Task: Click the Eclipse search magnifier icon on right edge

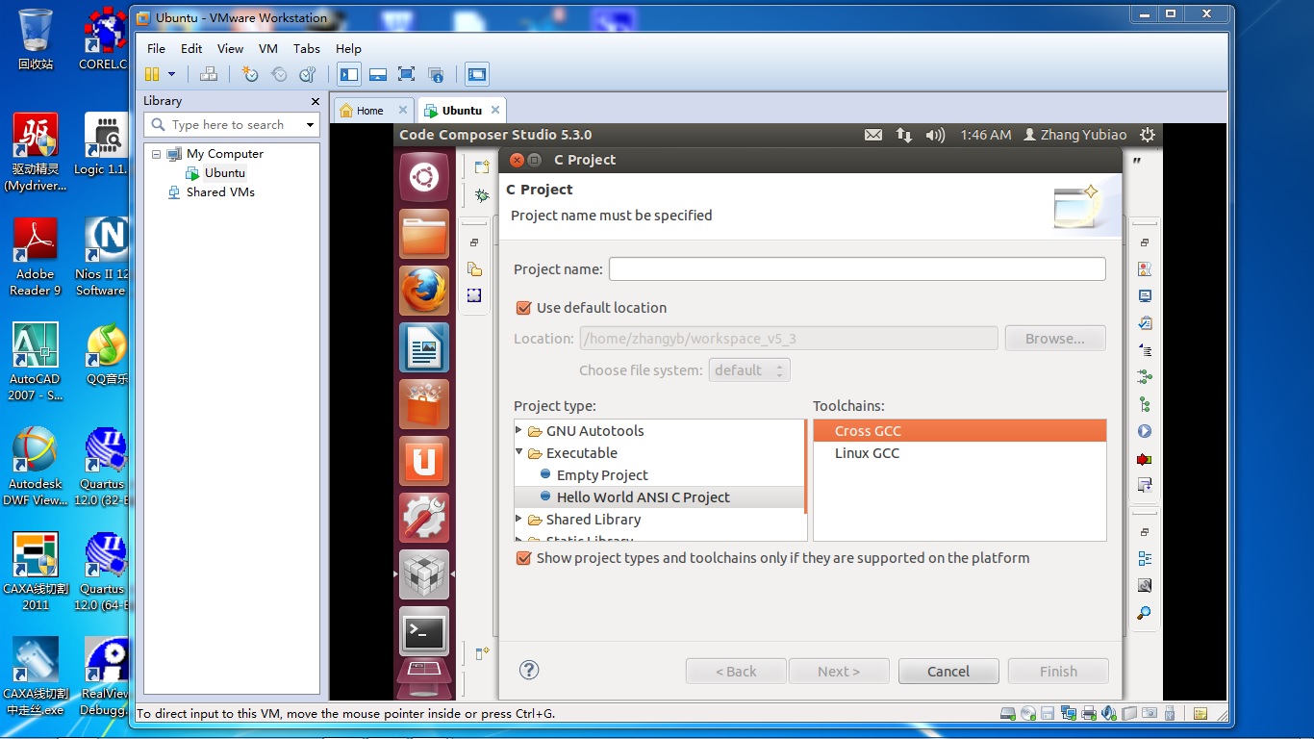Action: [1145, 613]
